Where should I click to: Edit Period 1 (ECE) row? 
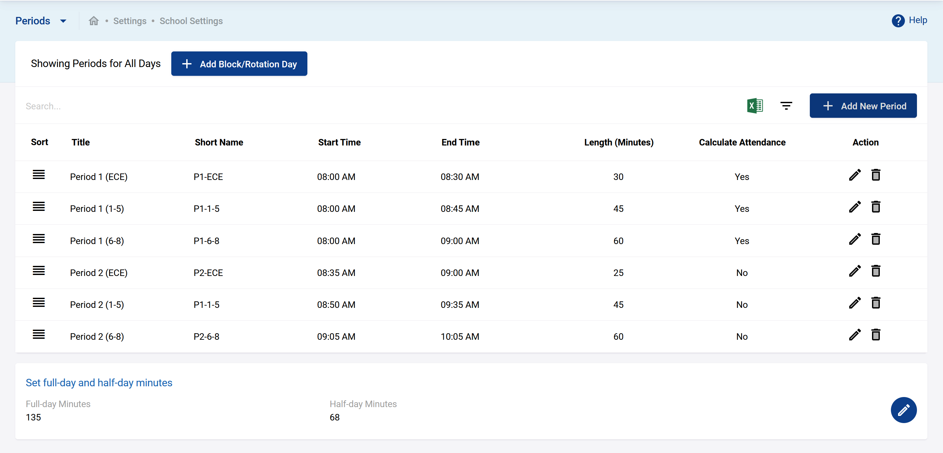[x=854, y=175]
